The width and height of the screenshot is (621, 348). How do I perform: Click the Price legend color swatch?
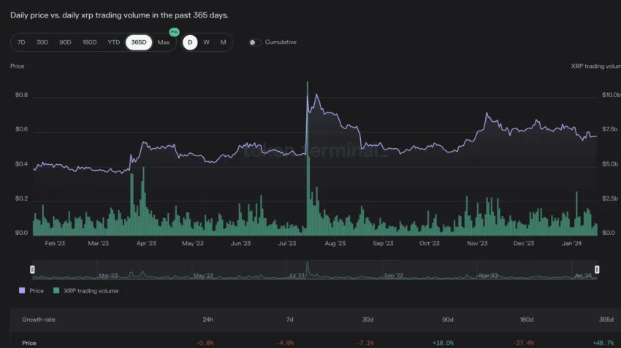point(23,290)
